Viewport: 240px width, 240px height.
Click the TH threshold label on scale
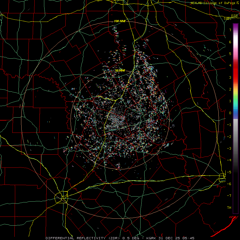pyautogui.click(x=229, y=208)
